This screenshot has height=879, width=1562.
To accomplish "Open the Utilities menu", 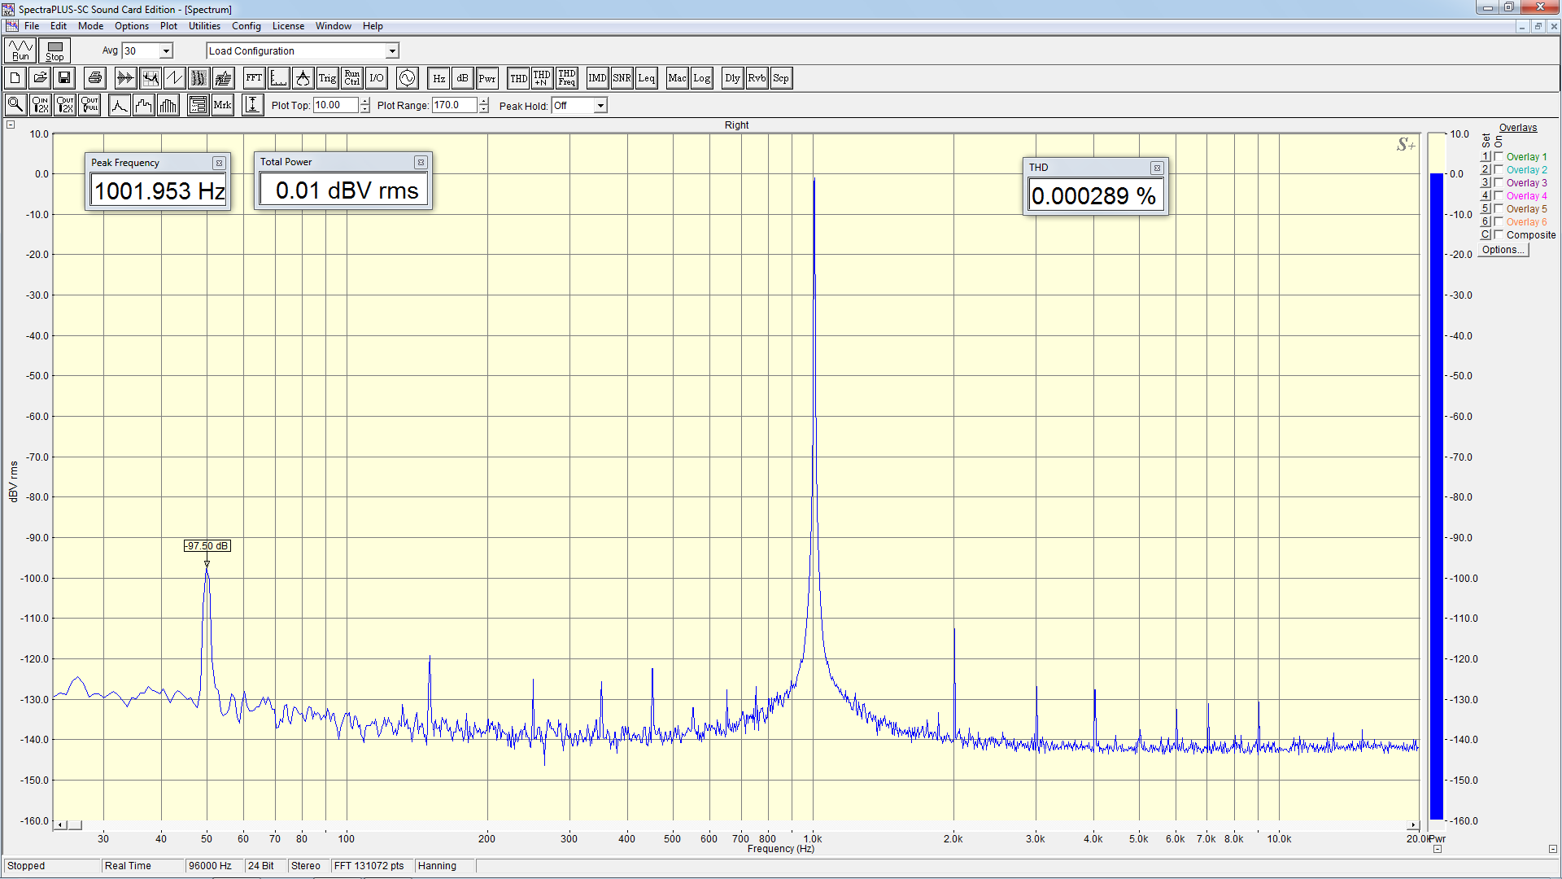I will click(x=204, y=26).
